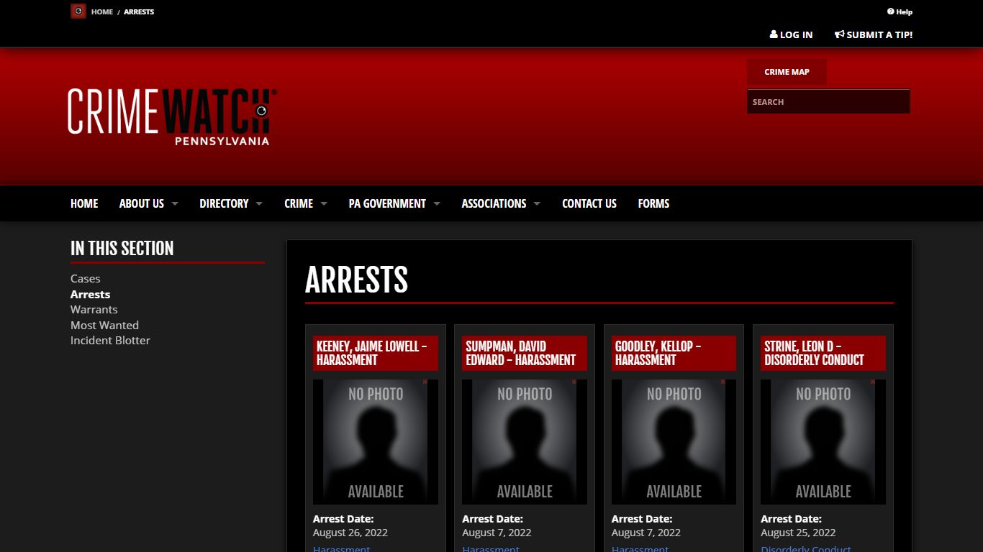Viewport: 983px width, 552px height.
Task: Open Goodley, Kellop arrest title
Action: point(674,353)
